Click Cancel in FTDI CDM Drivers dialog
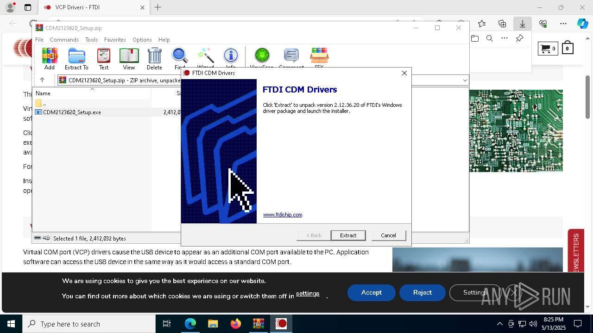593x333 pixels. click(x=388, y=235)
